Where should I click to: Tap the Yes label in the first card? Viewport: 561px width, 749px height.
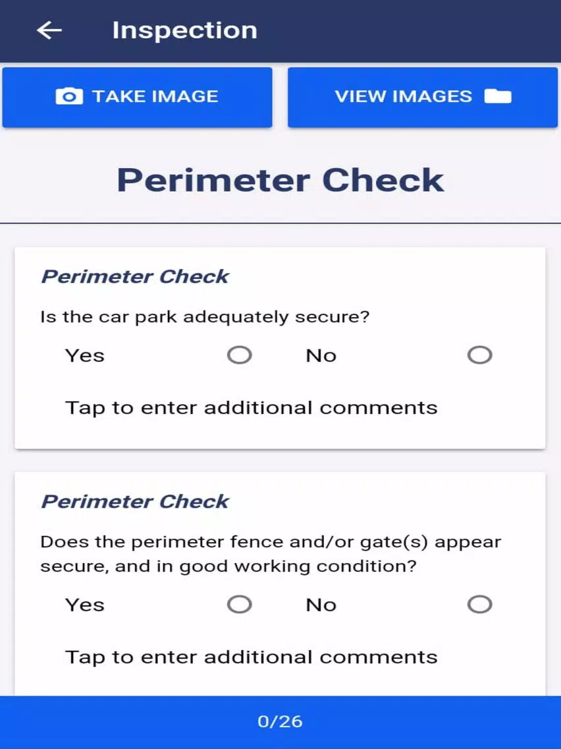pyautogui.click(x=85, y=356)
